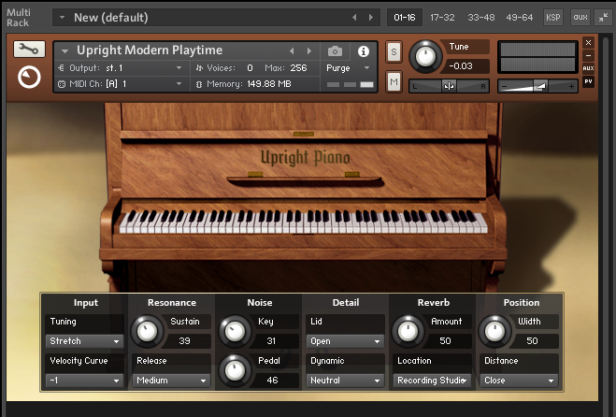
Task: Open the Velocity Curve -1 dropdown
Action: tap(84, 381)
